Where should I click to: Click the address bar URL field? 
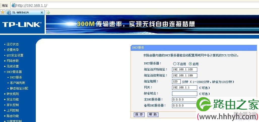[135, 5]
